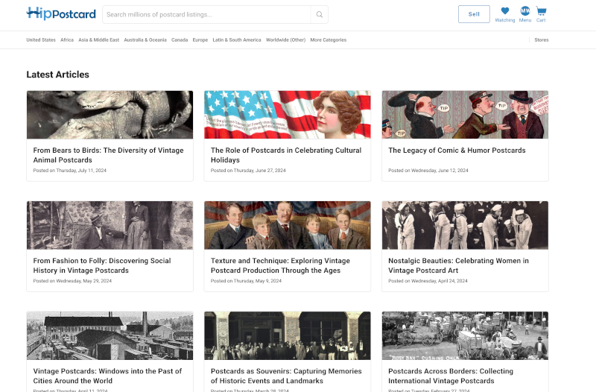Open Latin & South America category
Screen dimensions: 596x392
pyautogui.click(x=237, y=40)
